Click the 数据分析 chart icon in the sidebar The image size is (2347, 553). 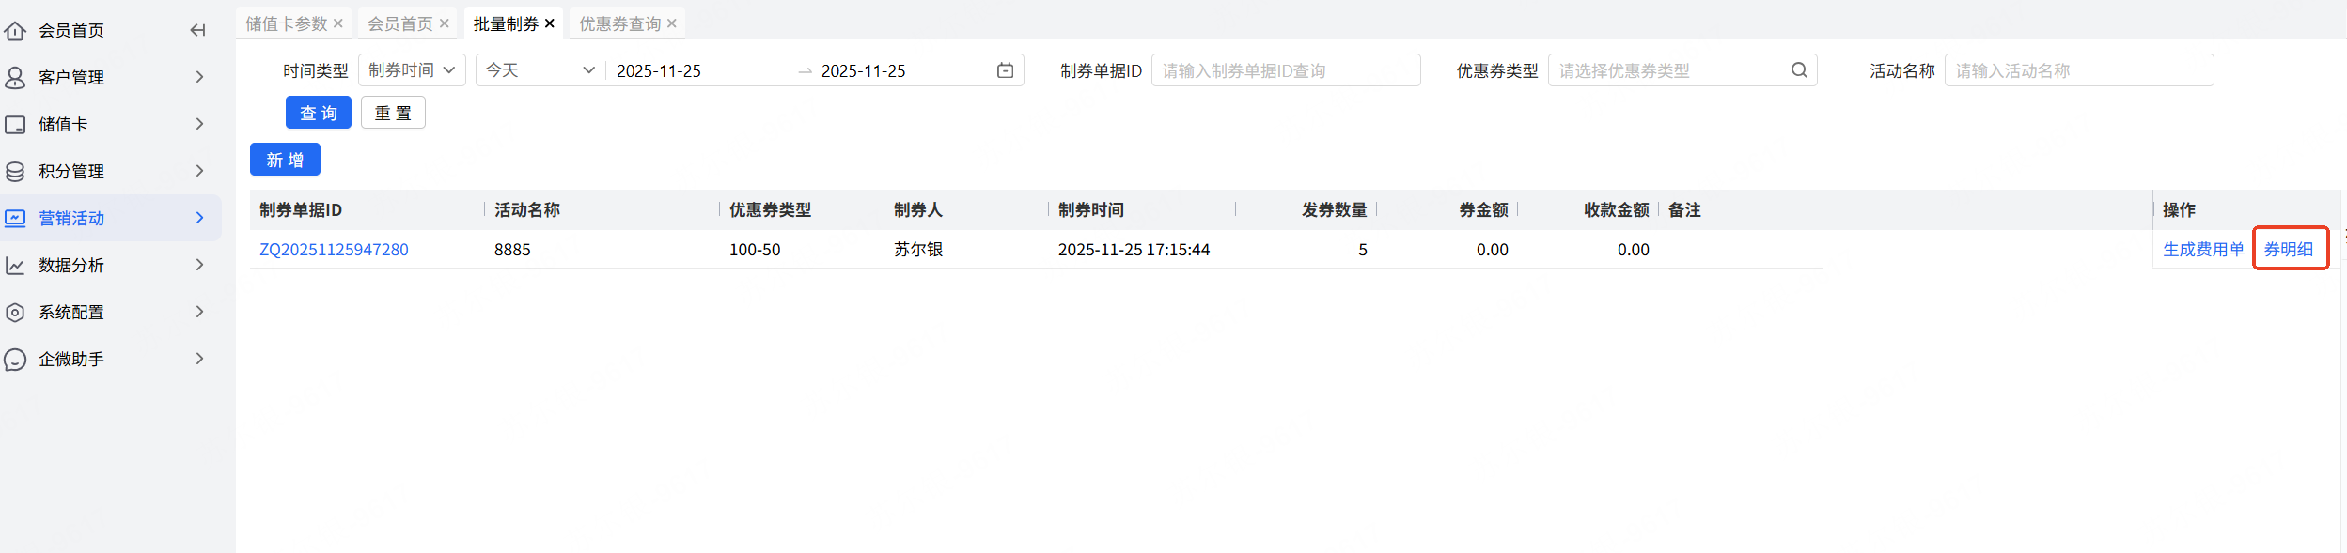click(x=15, y=266)
